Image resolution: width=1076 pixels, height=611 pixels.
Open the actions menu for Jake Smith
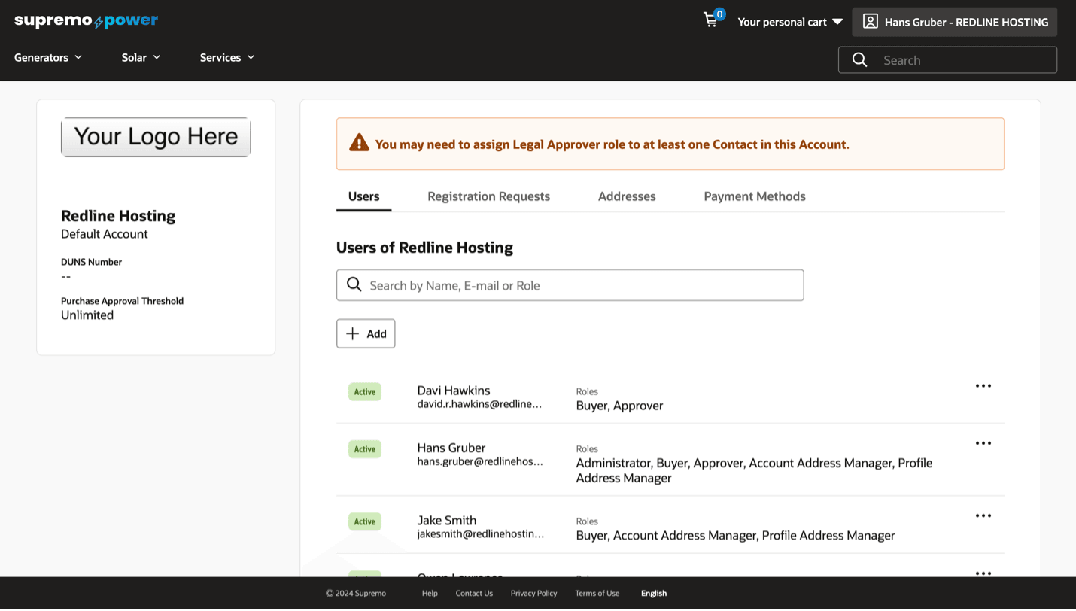(x=983, y=515)
